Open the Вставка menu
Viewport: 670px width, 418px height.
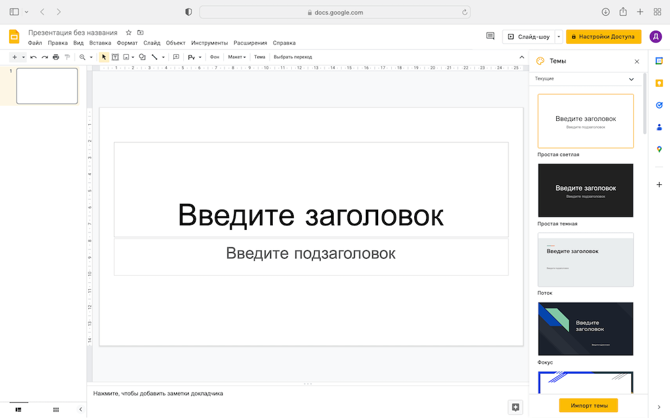(x=100, y=42)
